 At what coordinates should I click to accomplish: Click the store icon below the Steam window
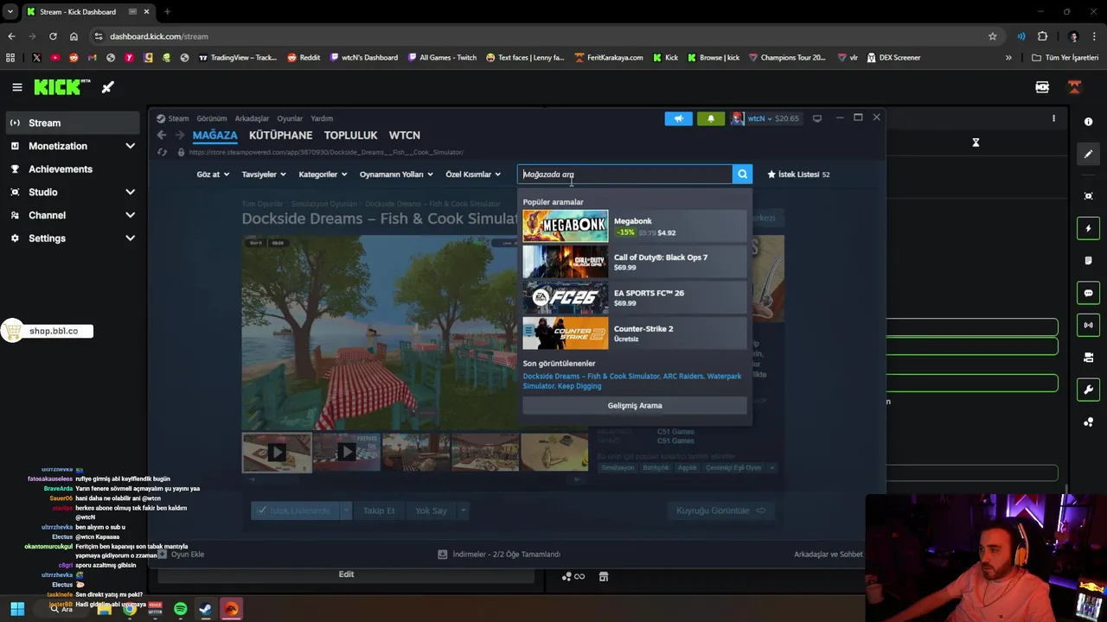point(604,576)
